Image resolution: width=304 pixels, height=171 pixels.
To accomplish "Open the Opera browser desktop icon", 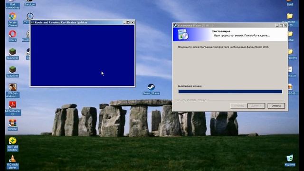I will coord(12,36).
